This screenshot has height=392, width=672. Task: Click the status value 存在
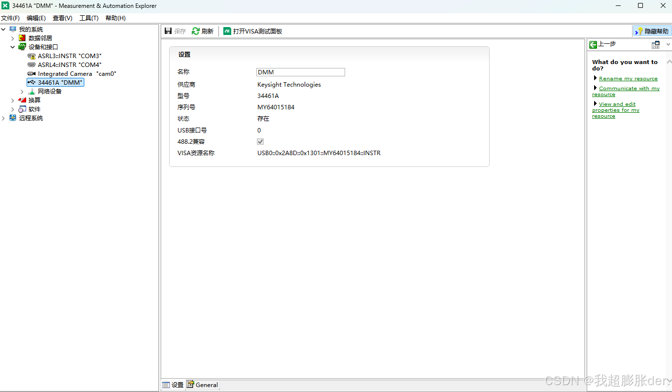point(263,119)
